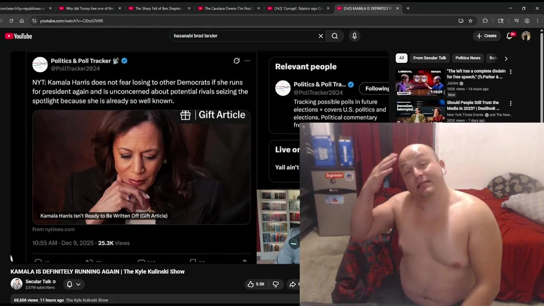This screenshot has width=544, height=306.
Task: Open tweet three-dot more menu
Action: (x=247, y=61)
